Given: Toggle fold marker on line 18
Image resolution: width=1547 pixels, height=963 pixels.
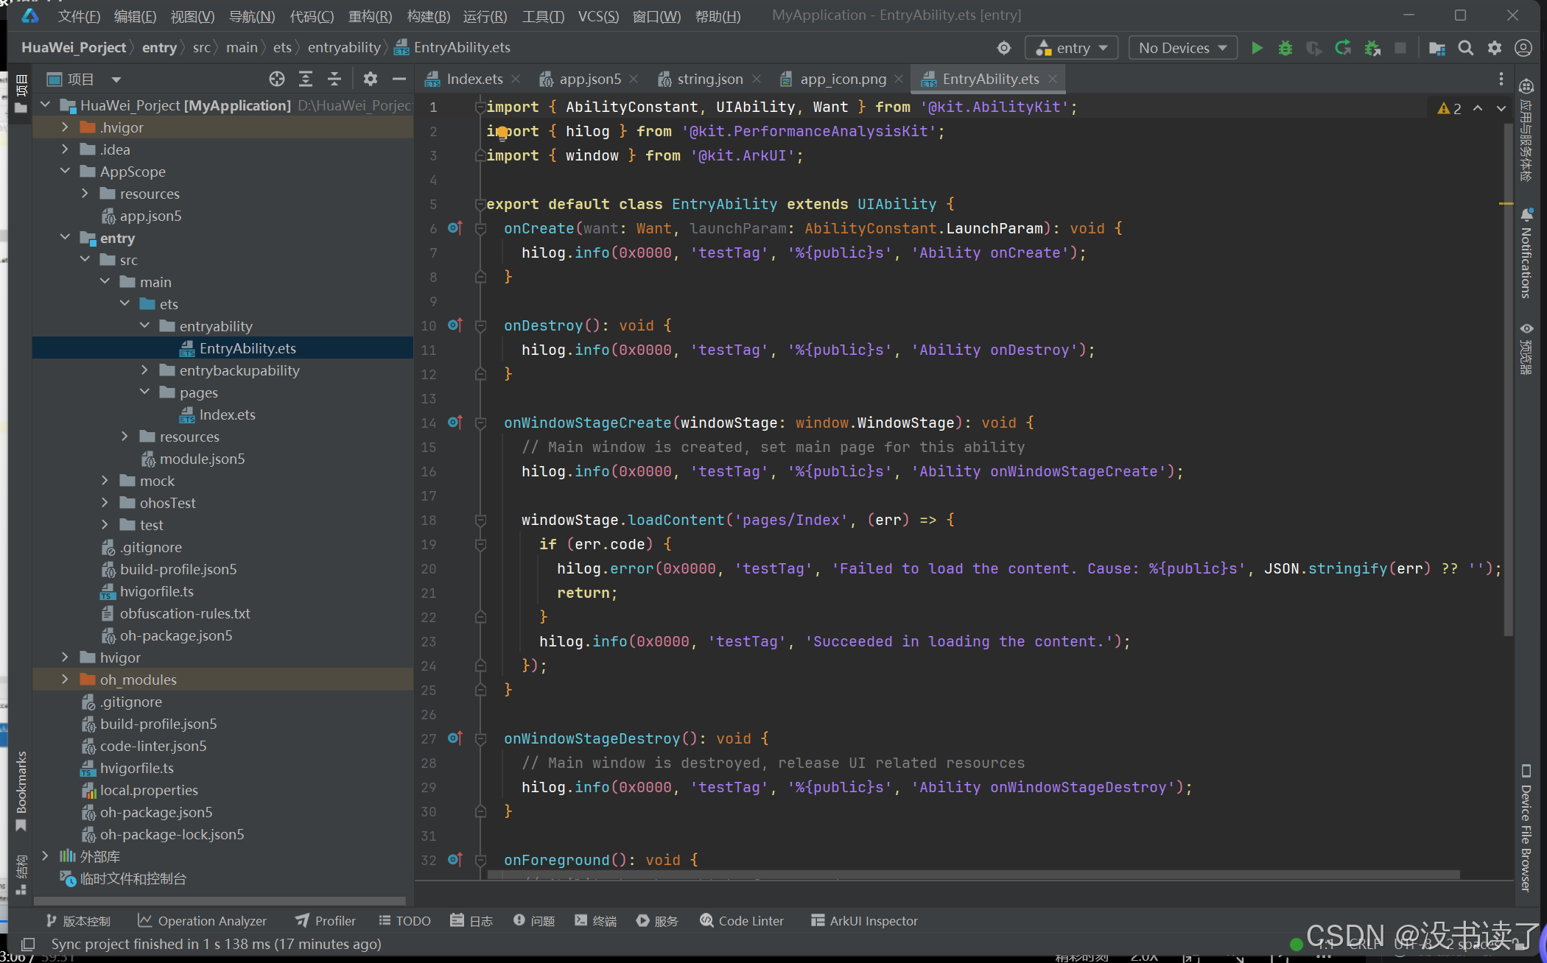Looking at the screenshot, I should pos(480,521).
